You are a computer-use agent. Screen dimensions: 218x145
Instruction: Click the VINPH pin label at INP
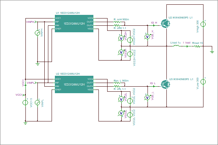pos(31,22)
